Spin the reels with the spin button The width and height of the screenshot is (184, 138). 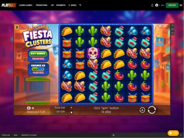click(152, 110)
